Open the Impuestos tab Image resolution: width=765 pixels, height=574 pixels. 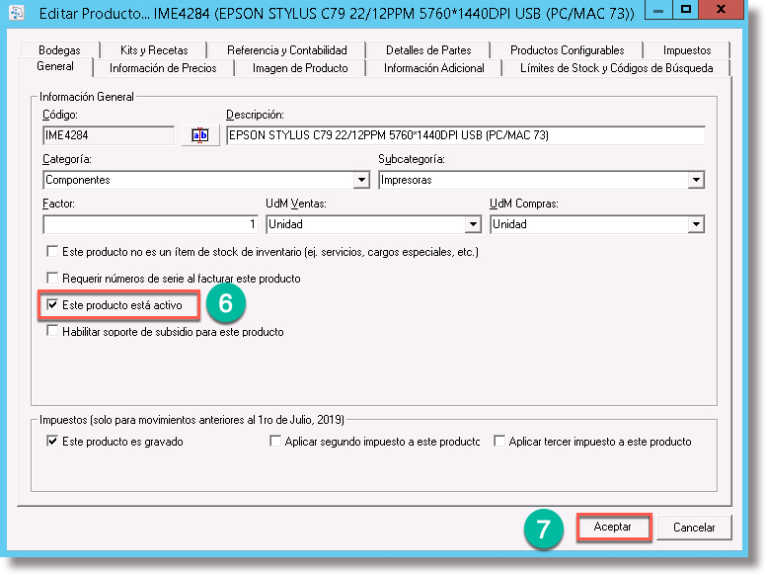(x=687, y=50)
